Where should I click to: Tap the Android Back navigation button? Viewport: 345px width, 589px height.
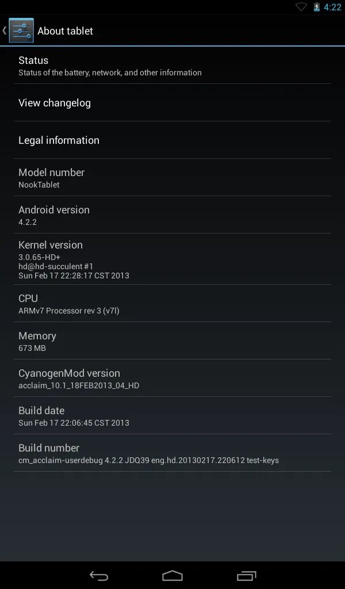(99, 575)
